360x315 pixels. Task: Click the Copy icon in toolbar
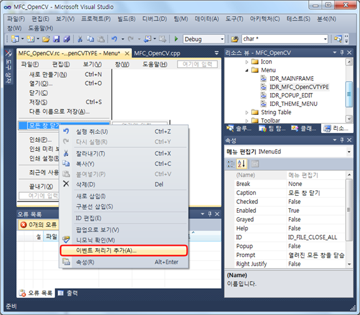pos(90,39)
